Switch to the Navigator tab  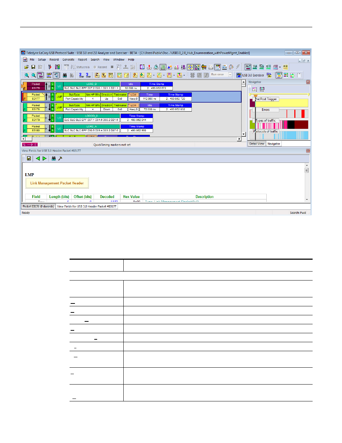[x=274, y=144]
